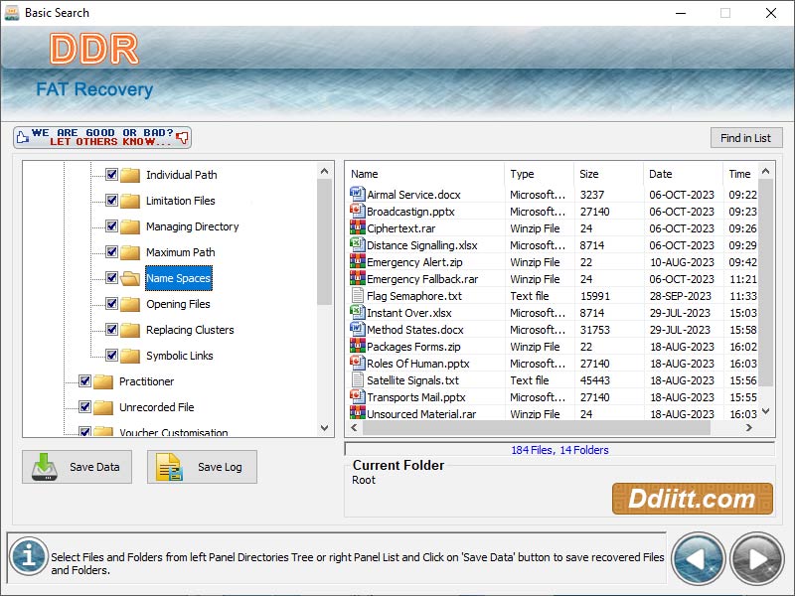Viewport: 795px width, 596px height.
Task: Click the text file icon beside Satellite Signals.txt
Action: click(358, 380)
